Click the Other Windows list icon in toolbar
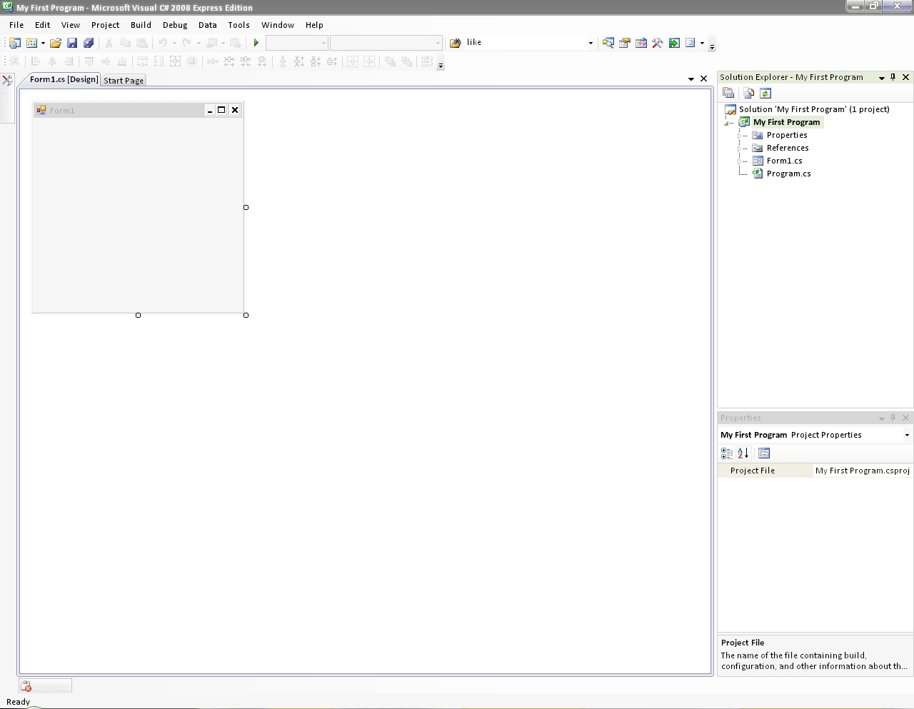This screenshot has height=709, width=914. [690, 43]
